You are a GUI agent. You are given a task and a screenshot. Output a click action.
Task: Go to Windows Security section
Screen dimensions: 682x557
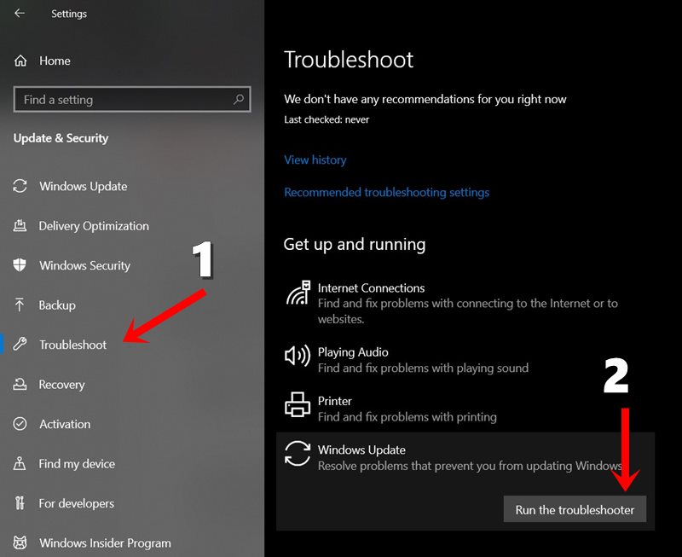[x=84, y=265]
